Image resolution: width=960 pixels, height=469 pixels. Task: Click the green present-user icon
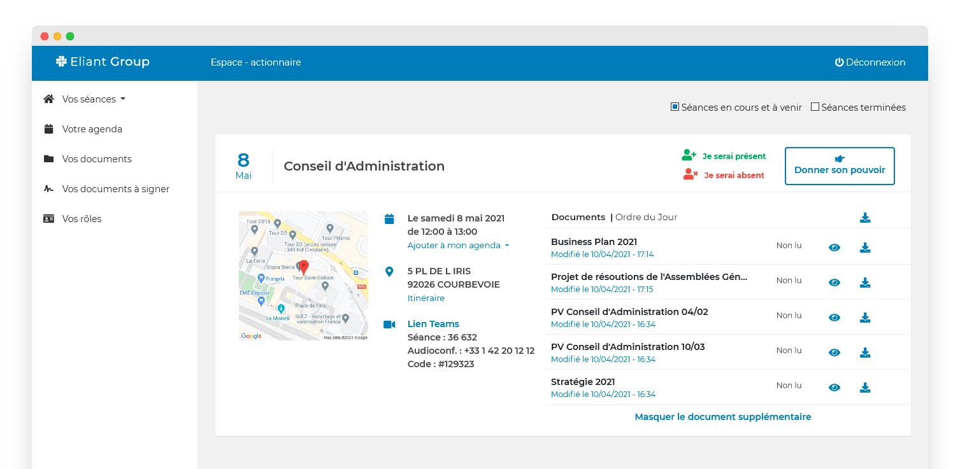[x=689, y=155]
